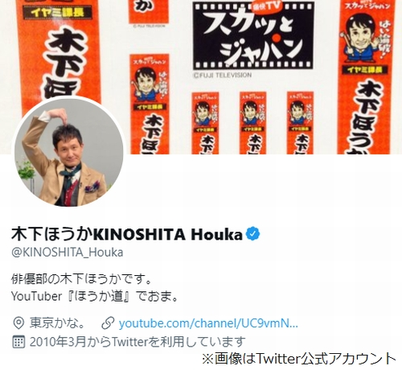Viewport: 402px width, 370px height.
Task: Click the chain link icon
Action: tap(108, 323)
